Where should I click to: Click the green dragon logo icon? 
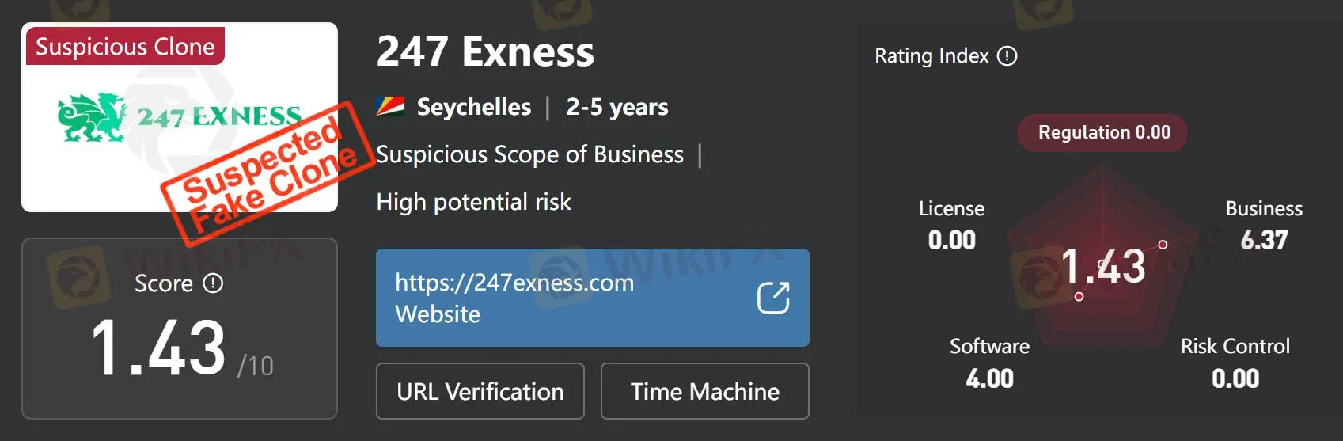92,118
